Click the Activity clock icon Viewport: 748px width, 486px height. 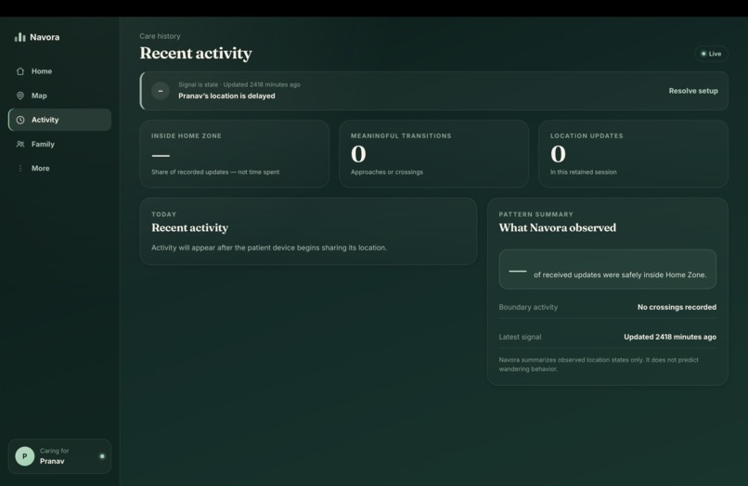click(x=20, y=120)
